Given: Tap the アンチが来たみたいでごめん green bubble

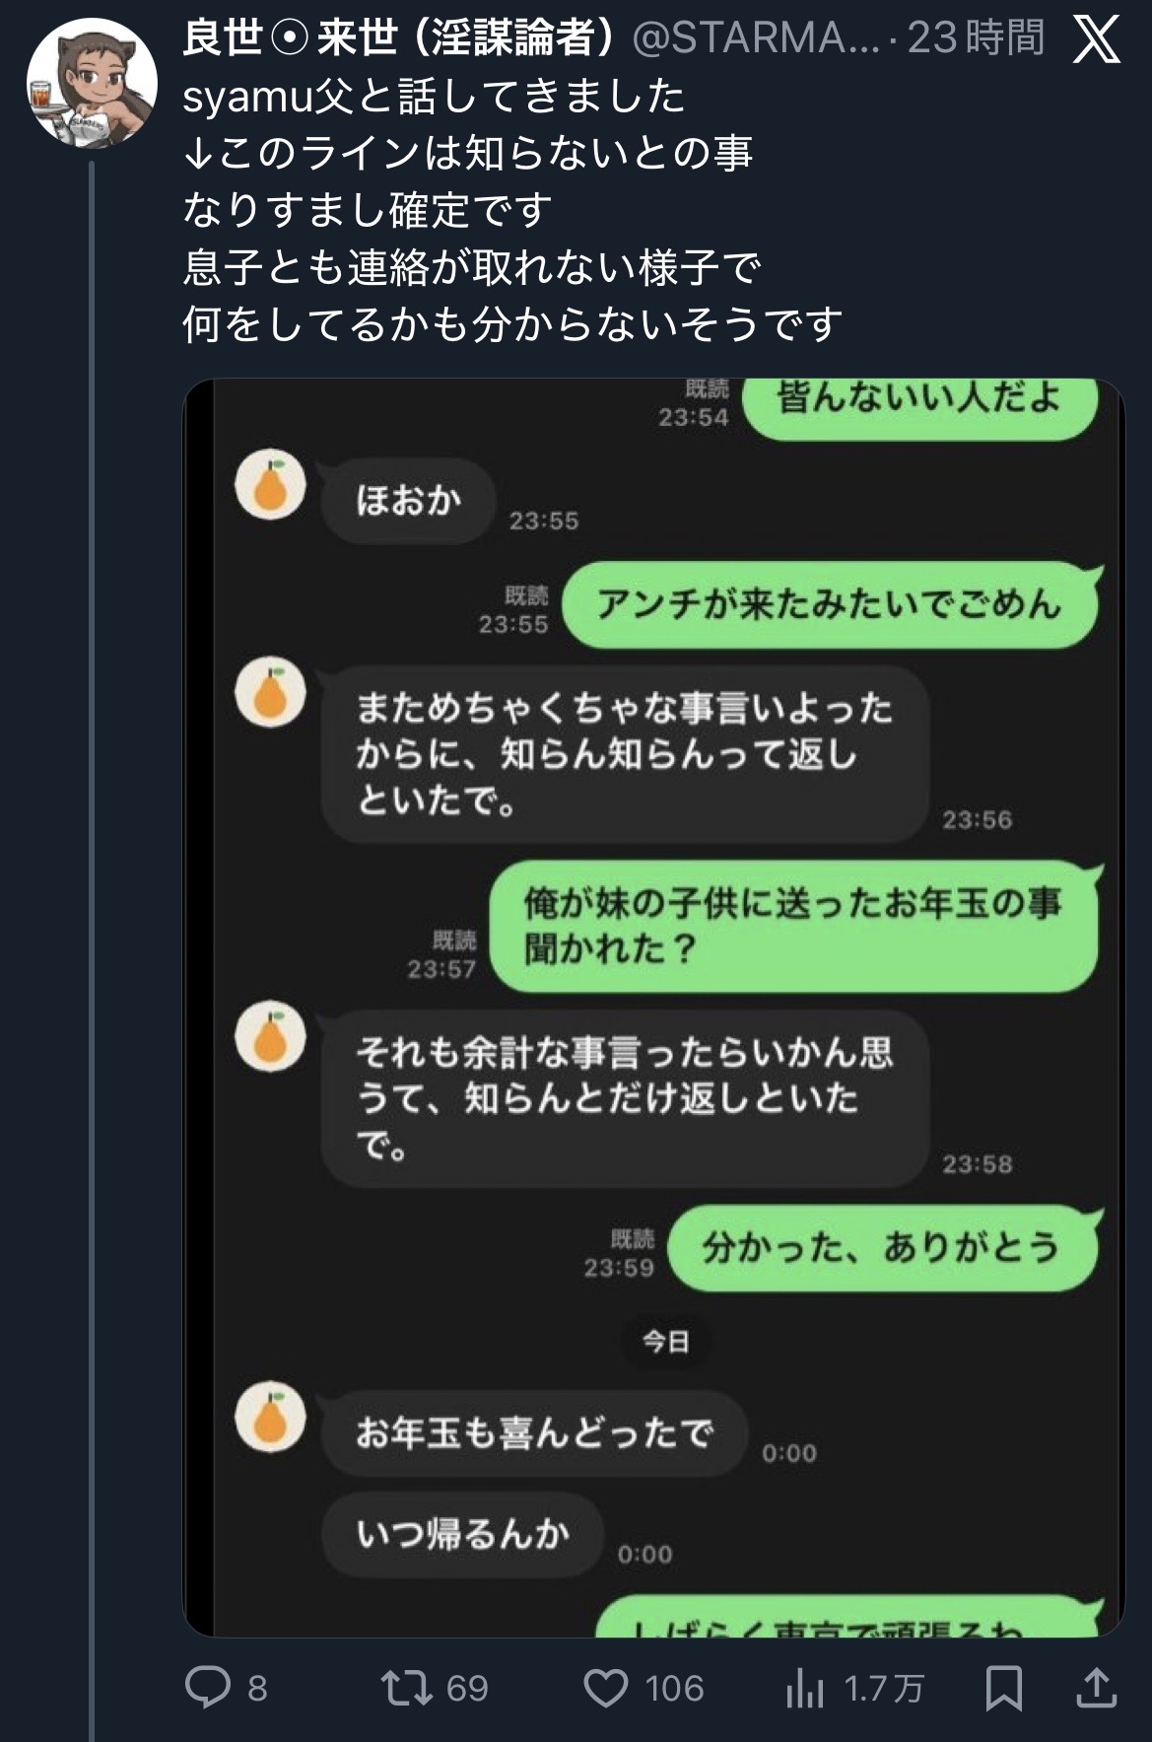Looking at the screenshot, I should [830, 604].
